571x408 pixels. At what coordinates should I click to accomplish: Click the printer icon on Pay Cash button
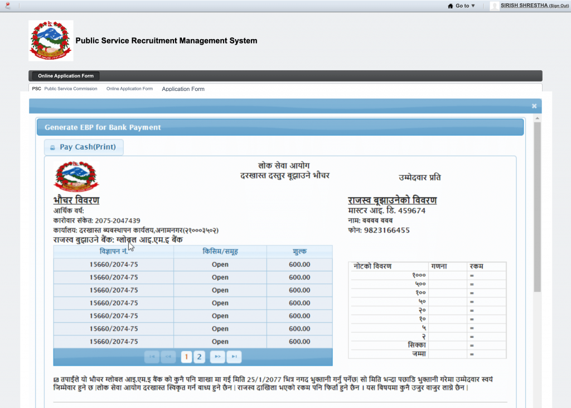(52, 147)
